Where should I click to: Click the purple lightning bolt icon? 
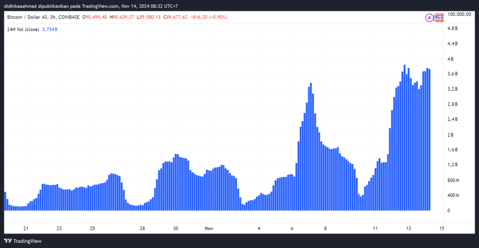coord(430,18)
